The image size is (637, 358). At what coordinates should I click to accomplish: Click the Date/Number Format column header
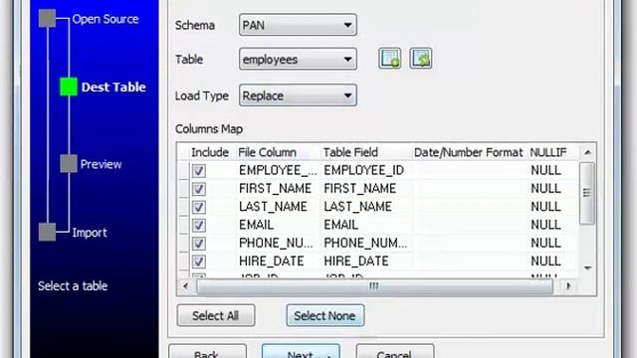coord(469,152)
